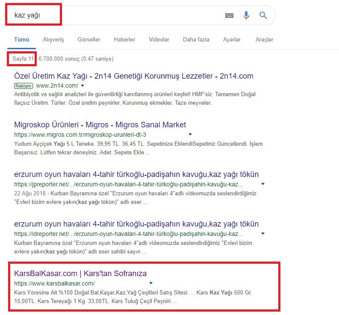Click the 'Kars Yöresine Ait %100 Doğal Bal' snippet line
Viewport: 339px width, 315px height.
click(x=133, y=292)
